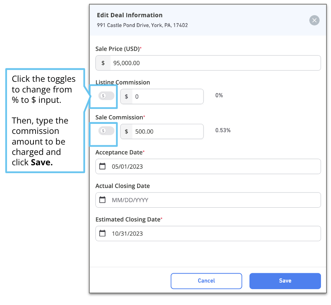Screen dimensions: 331x305
Task: Cancel editing the deal information
Action: tap(206, 281)
